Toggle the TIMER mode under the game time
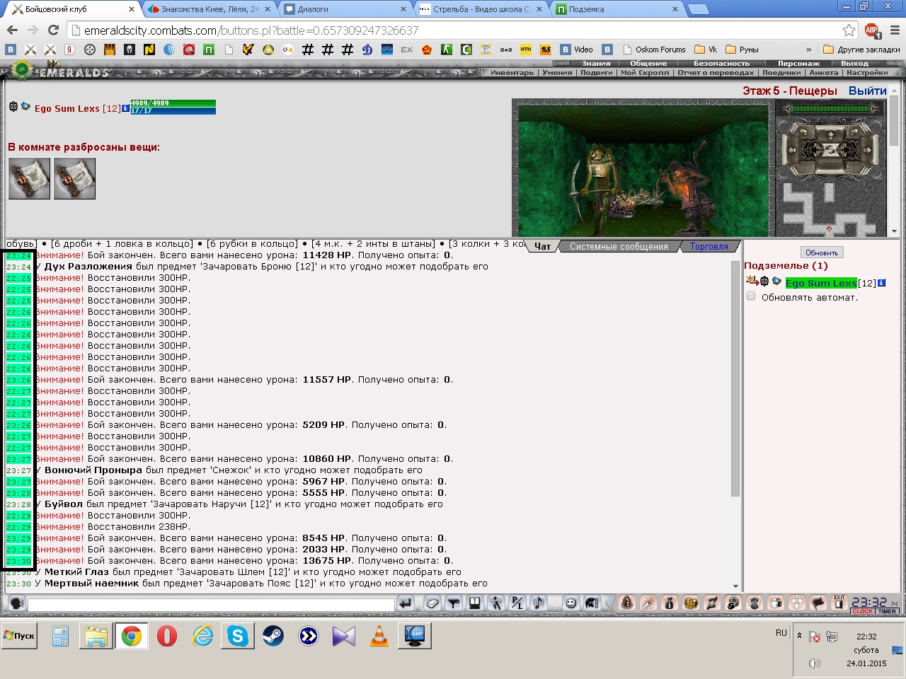906x679 pixels. click(887, 611)
